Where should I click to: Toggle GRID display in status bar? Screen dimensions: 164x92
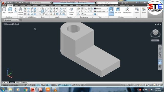33,85
